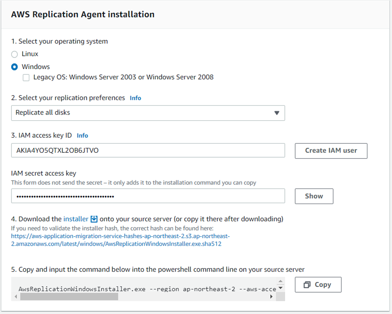Click Create IAM user button
This screenshot has width=392, height=314.
pyautogui.click(x=331, y=150)
